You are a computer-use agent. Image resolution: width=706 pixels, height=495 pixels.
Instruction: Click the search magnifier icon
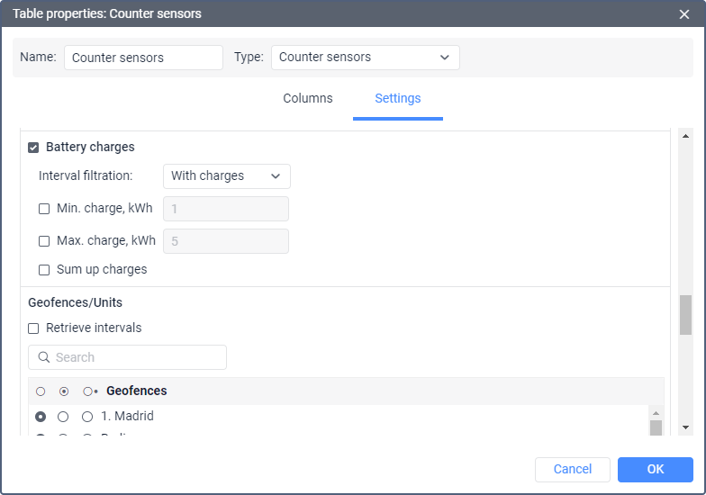coord(43,357)
